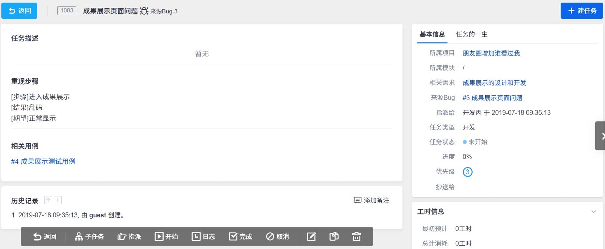Screen dimensions: 605x249
Task: Click the blue 建任务 button
Action: coord(582,11)
